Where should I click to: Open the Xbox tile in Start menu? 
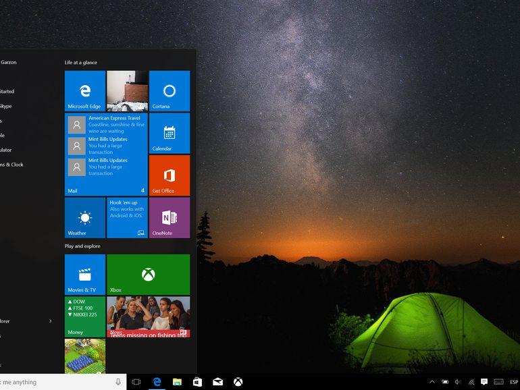pyautogui.click(x=148, y=275)
